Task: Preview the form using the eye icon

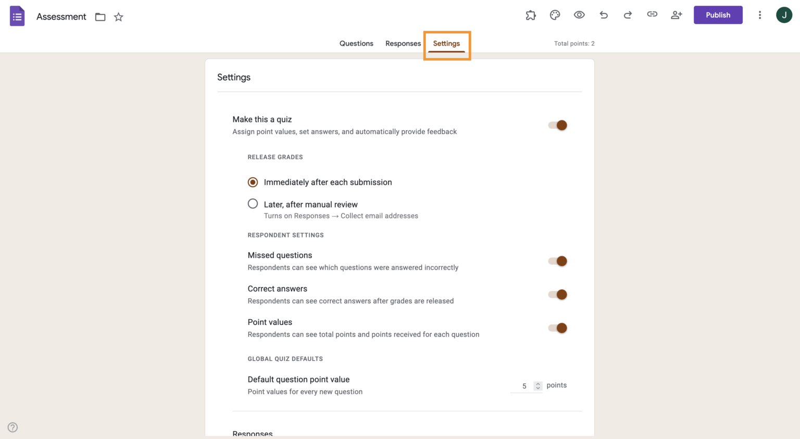Action: click(x=579, y=15)
